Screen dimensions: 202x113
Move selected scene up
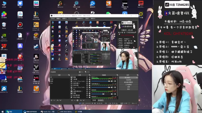58,100
